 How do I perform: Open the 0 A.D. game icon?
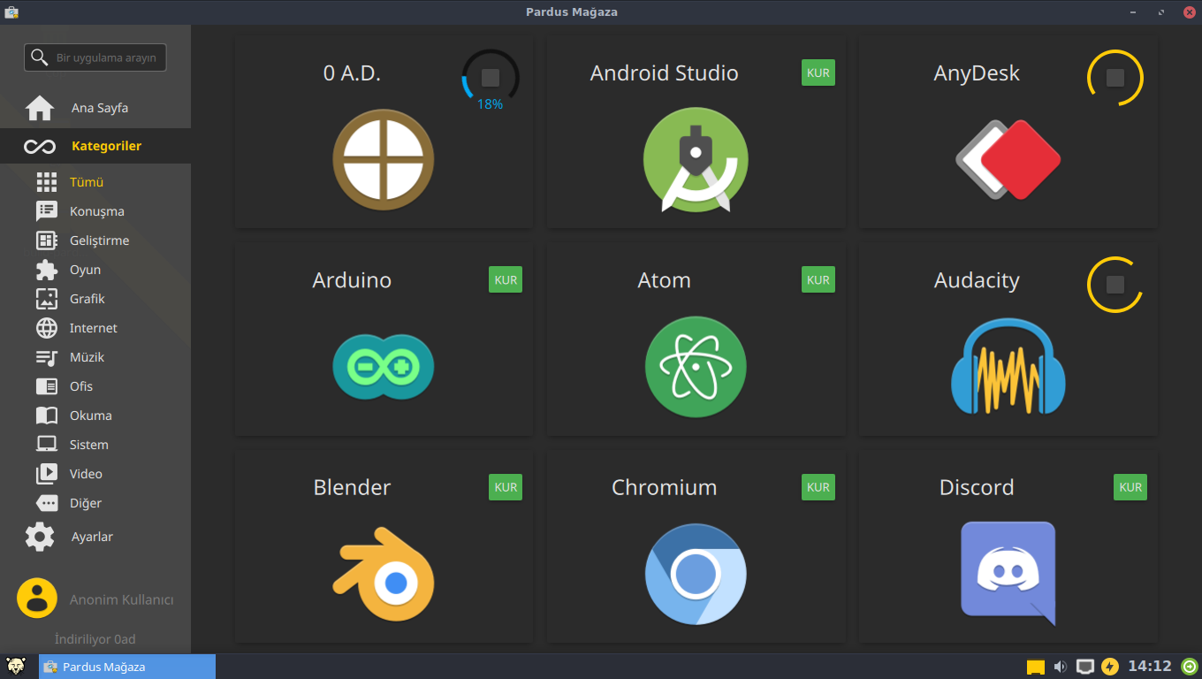pyautogui.click(x=384, y=159)
